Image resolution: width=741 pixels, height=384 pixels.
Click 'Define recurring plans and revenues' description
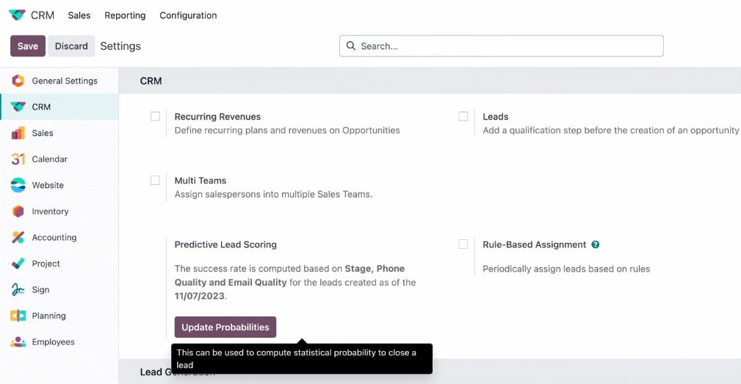[287, 131]
